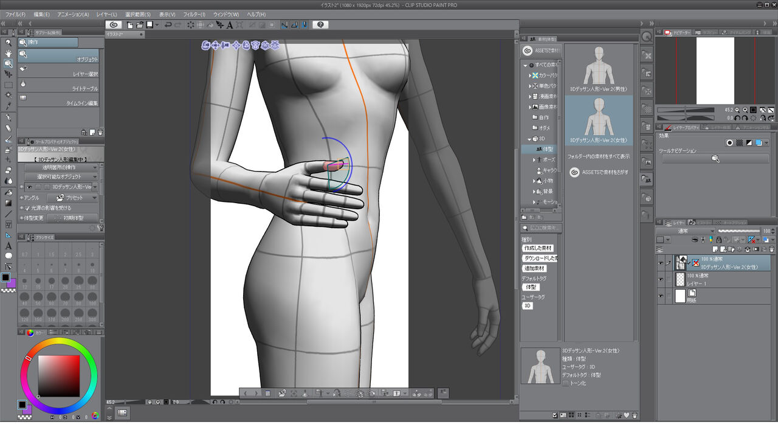Open 選択可能なオブジェクト dropdown
Image resolution: width=778 pixels, height=438 pixels.
pyautogui.click(x=61, y=177)
